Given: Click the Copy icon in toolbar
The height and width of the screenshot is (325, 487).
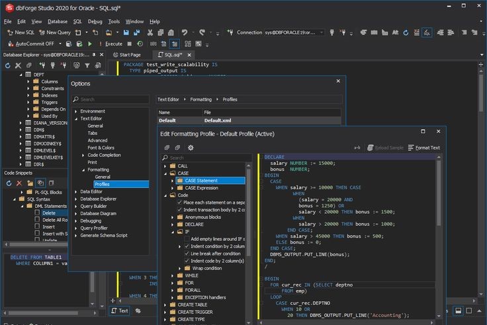Looking at the screenshot, I should (161, 32).
